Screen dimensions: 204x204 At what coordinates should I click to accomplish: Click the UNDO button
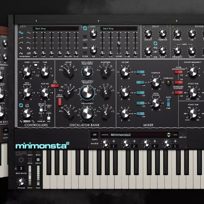click(30, 152)
